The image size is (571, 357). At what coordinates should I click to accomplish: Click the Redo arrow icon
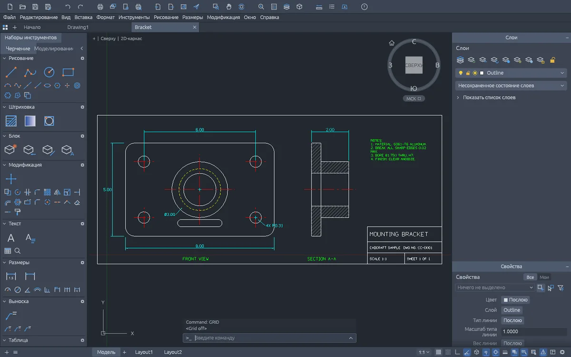[80, 7]
